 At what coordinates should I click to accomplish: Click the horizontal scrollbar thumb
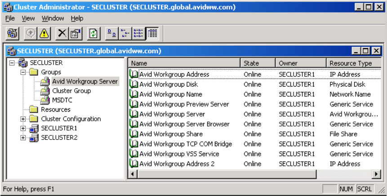(227, 174)
